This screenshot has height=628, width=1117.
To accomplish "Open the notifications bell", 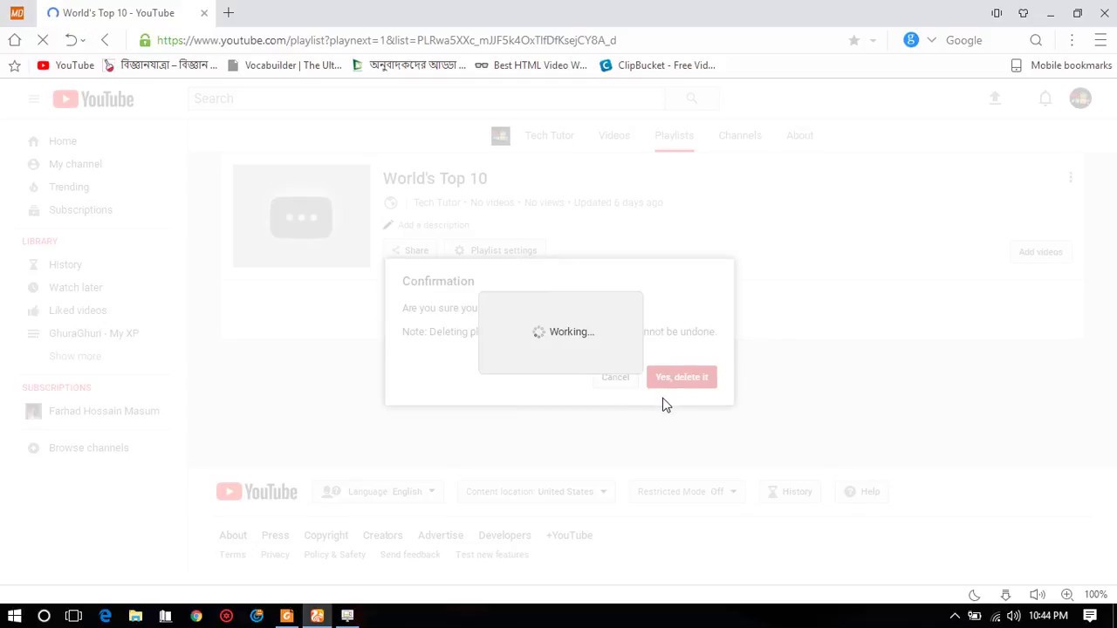I will tap(1045, 99).
